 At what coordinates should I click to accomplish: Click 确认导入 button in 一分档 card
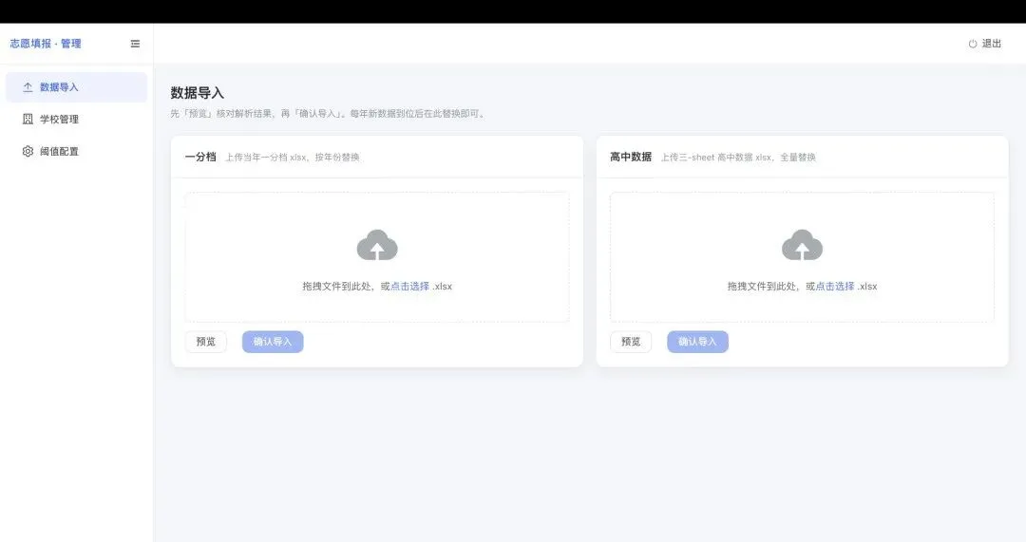(x=273, y=342)
